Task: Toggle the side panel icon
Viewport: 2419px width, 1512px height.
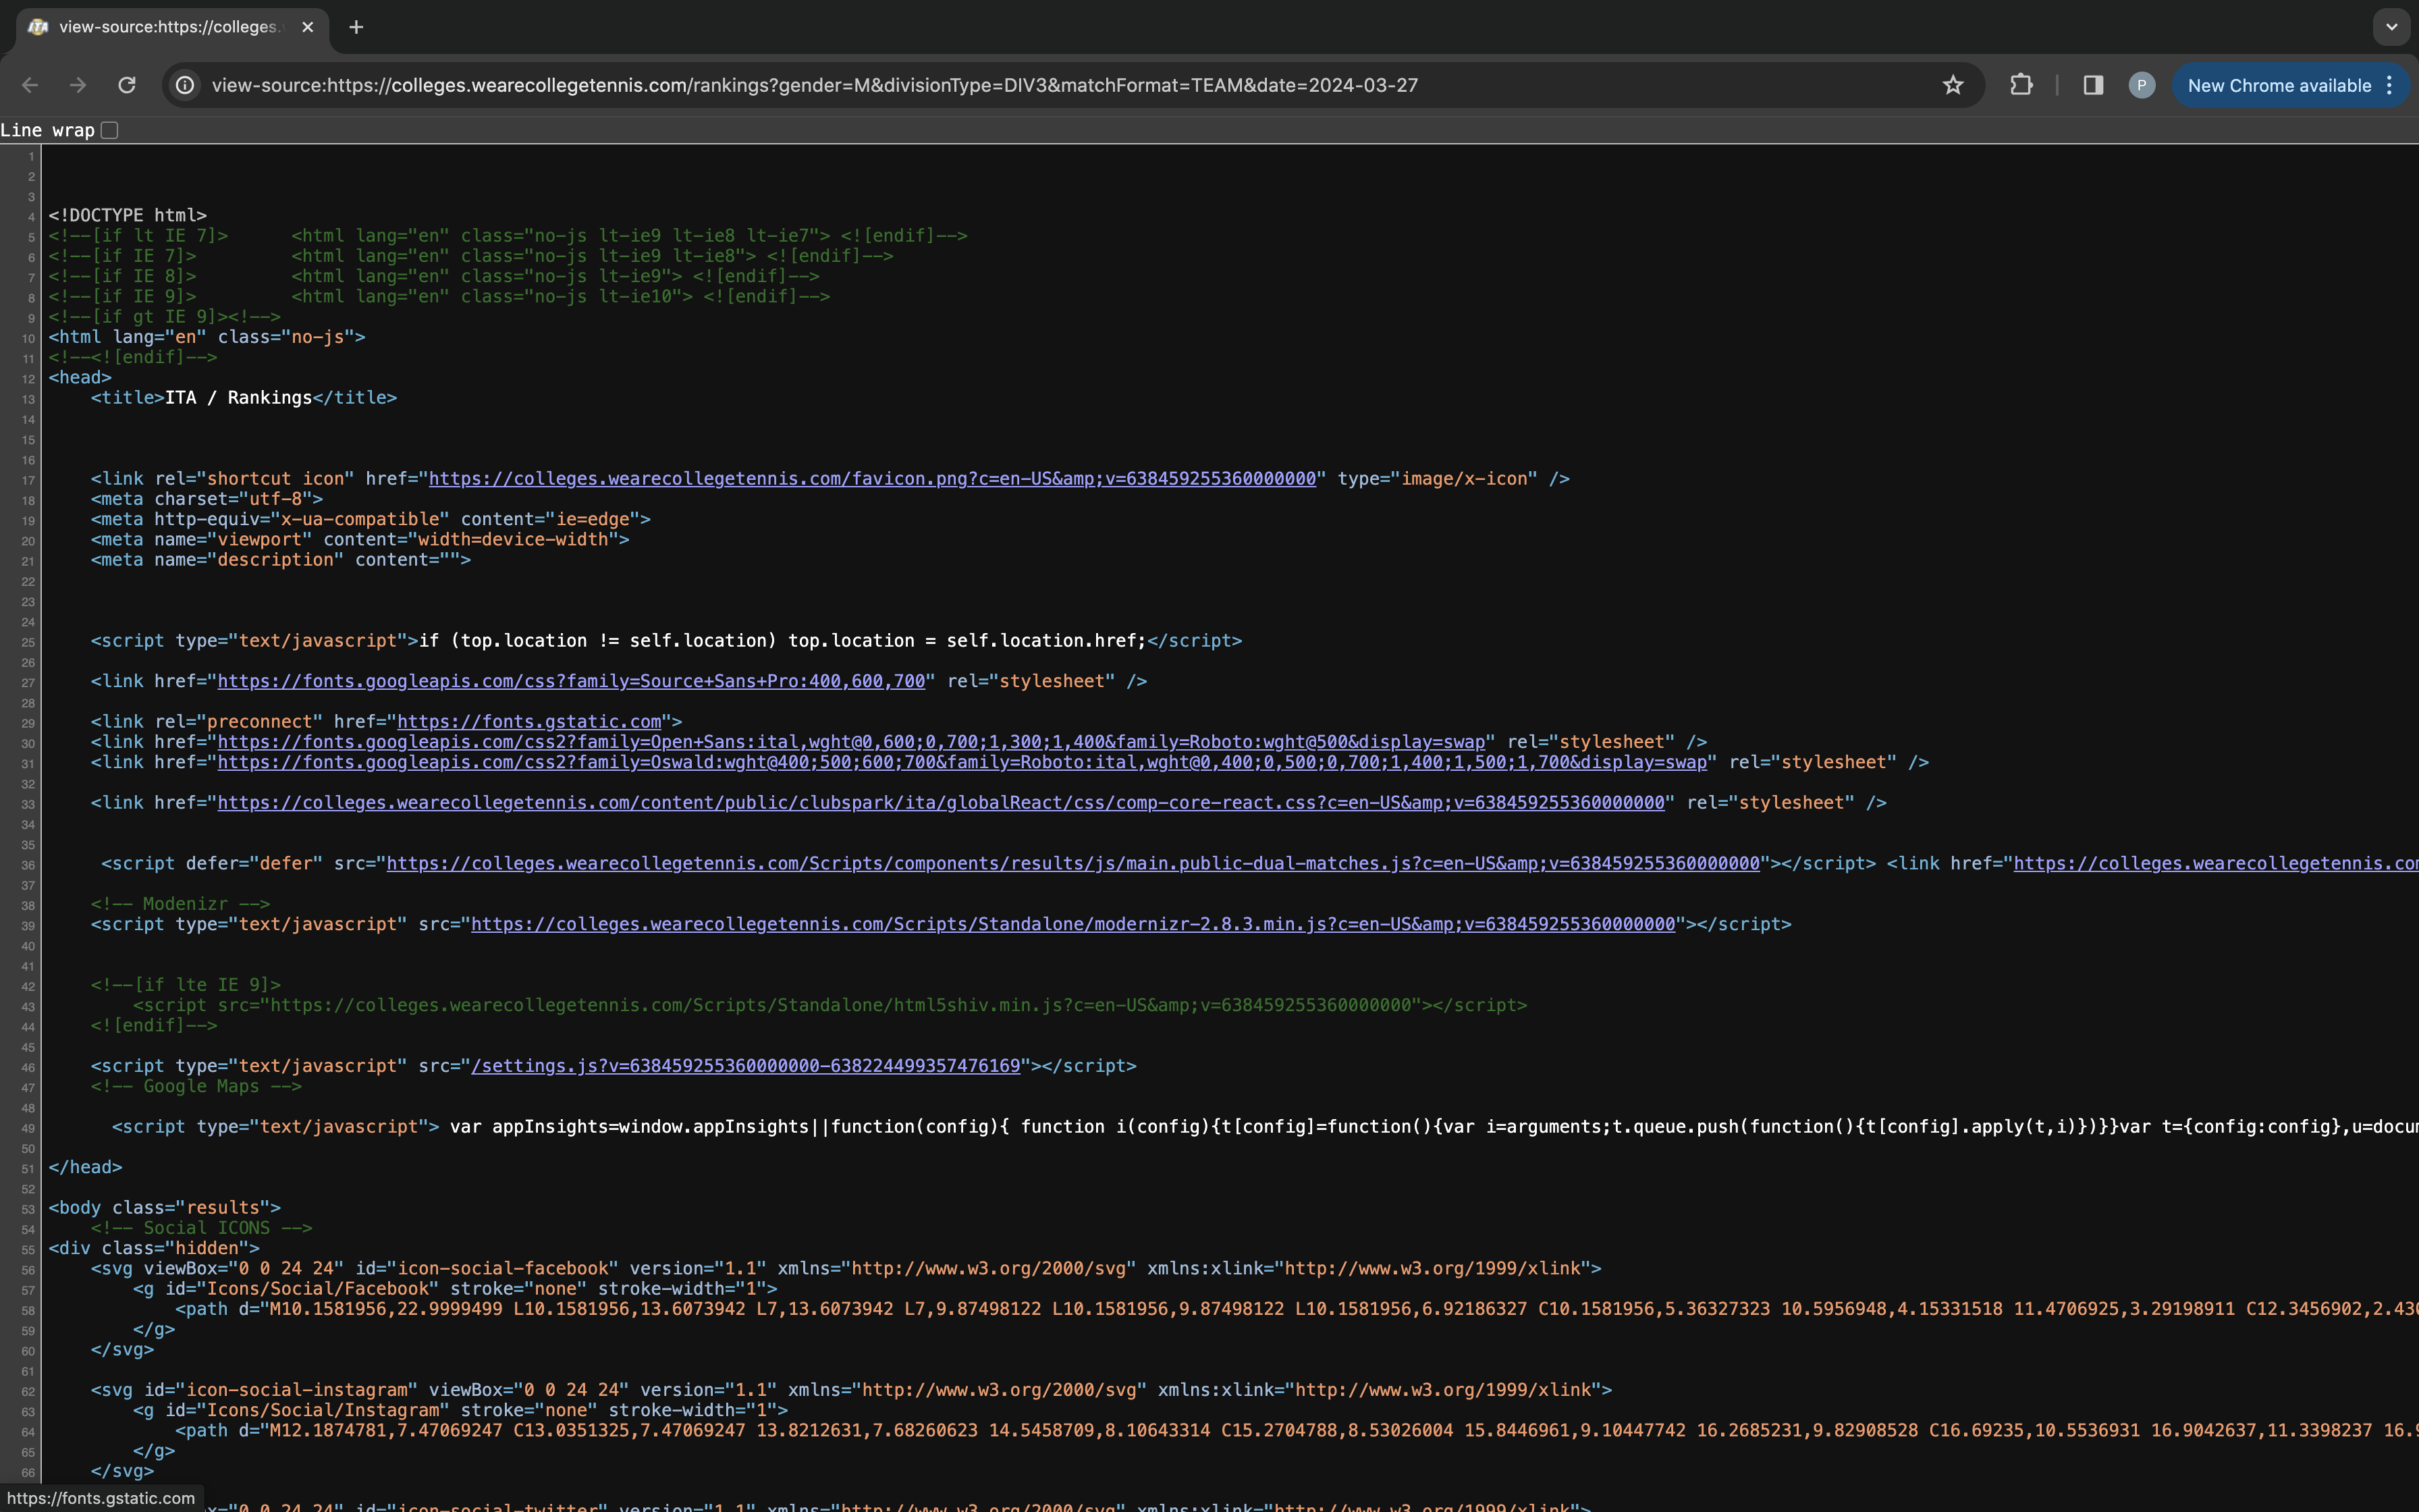Action: (2093, 85)
